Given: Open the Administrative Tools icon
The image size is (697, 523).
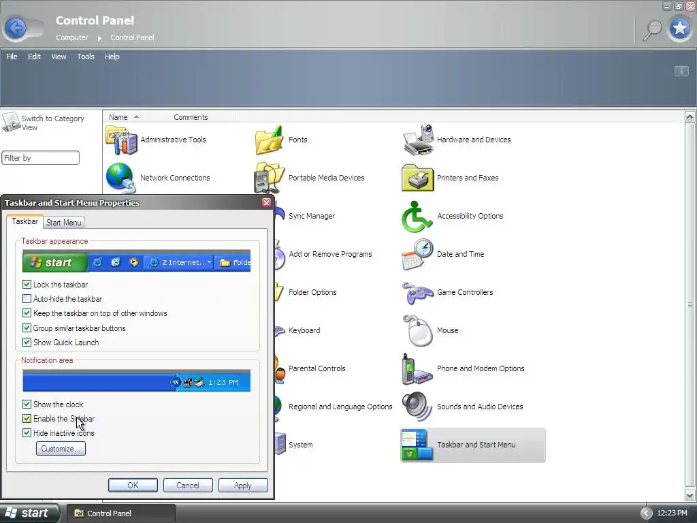Looking at the screenshot, I should (x=121, y=140).
